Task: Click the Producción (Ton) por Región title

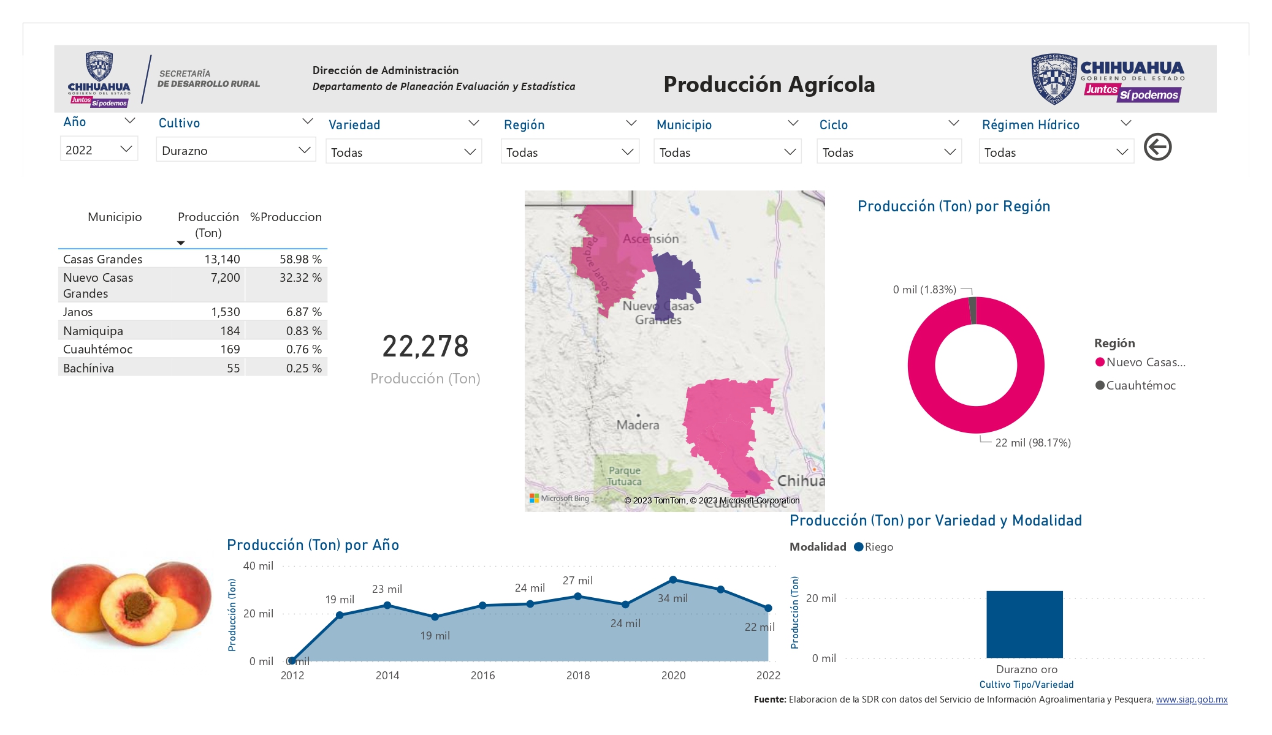Action: (x=954, y=206)
